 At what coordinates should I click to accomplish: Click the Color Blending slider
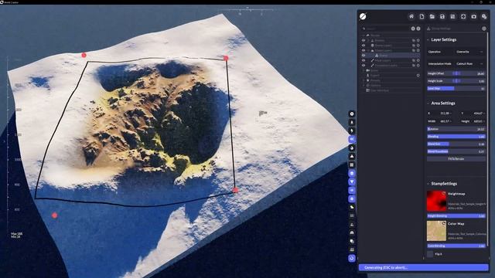coord(456,246)
